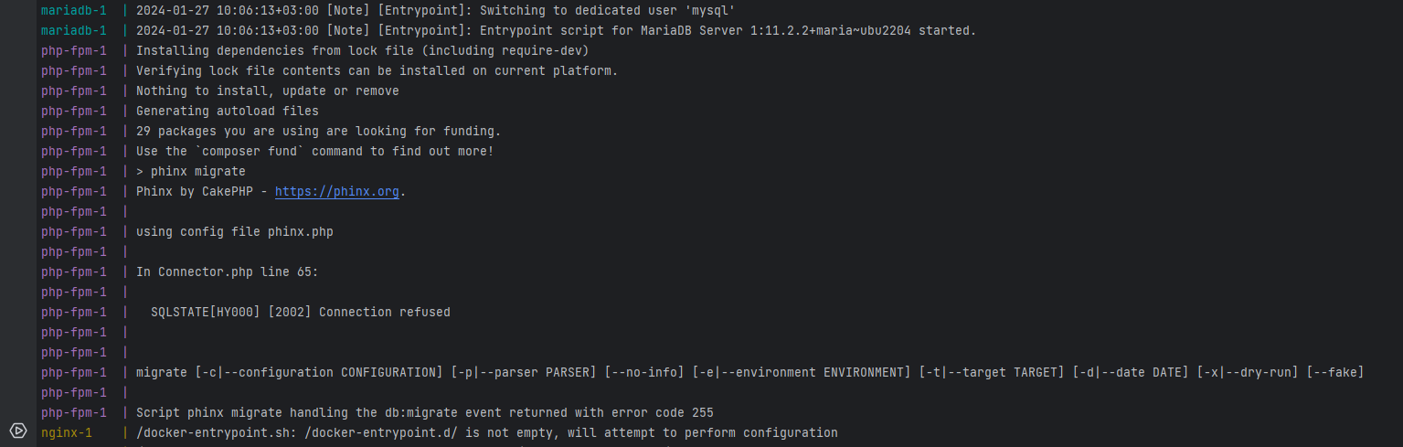Click the MariaDB Server entrypoint script started line
This screenshot has height=447, width=1403.
(556, 31)
